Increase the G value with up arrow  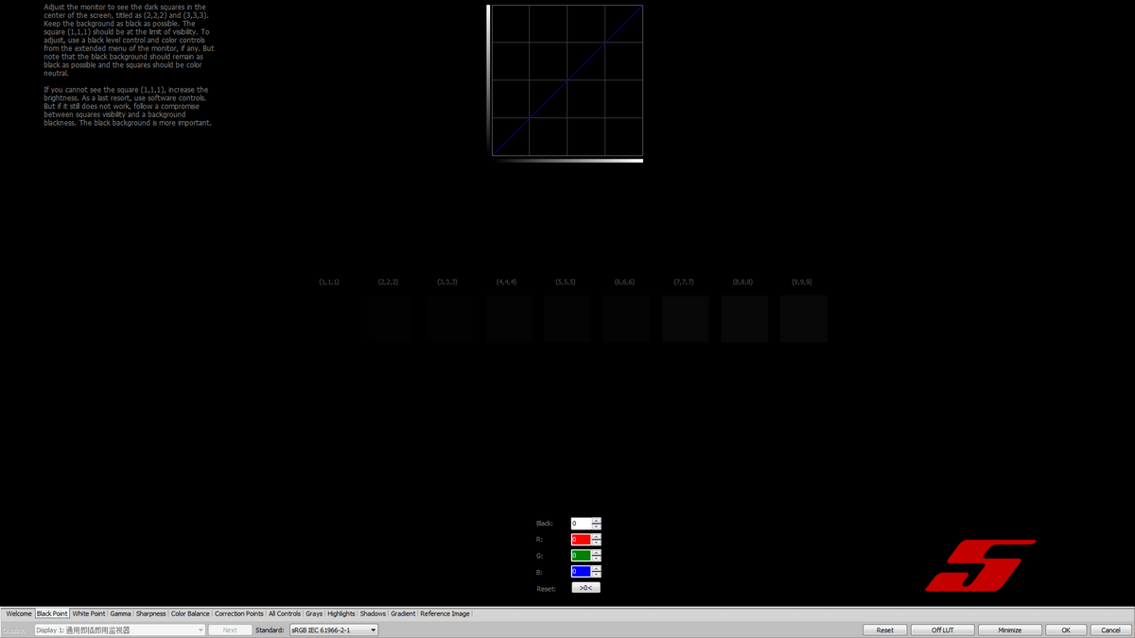596,553
